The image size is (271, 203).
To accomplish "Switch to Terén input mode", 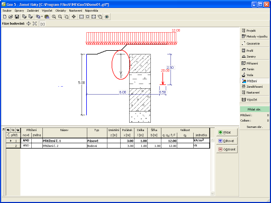I will click(255, 69).
